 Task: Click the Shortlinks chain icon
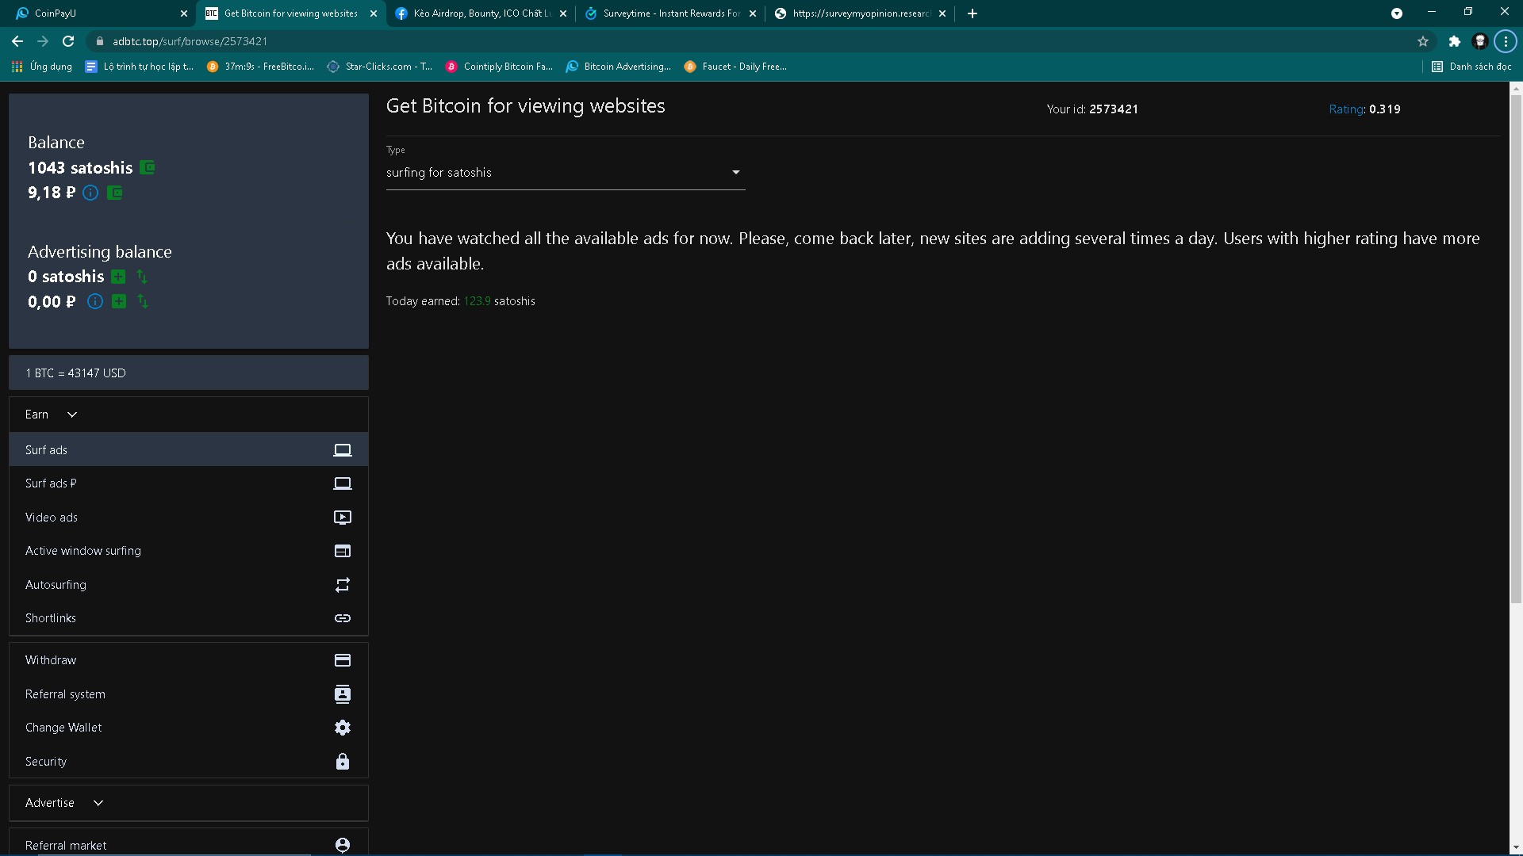click(x=342, y=617)
